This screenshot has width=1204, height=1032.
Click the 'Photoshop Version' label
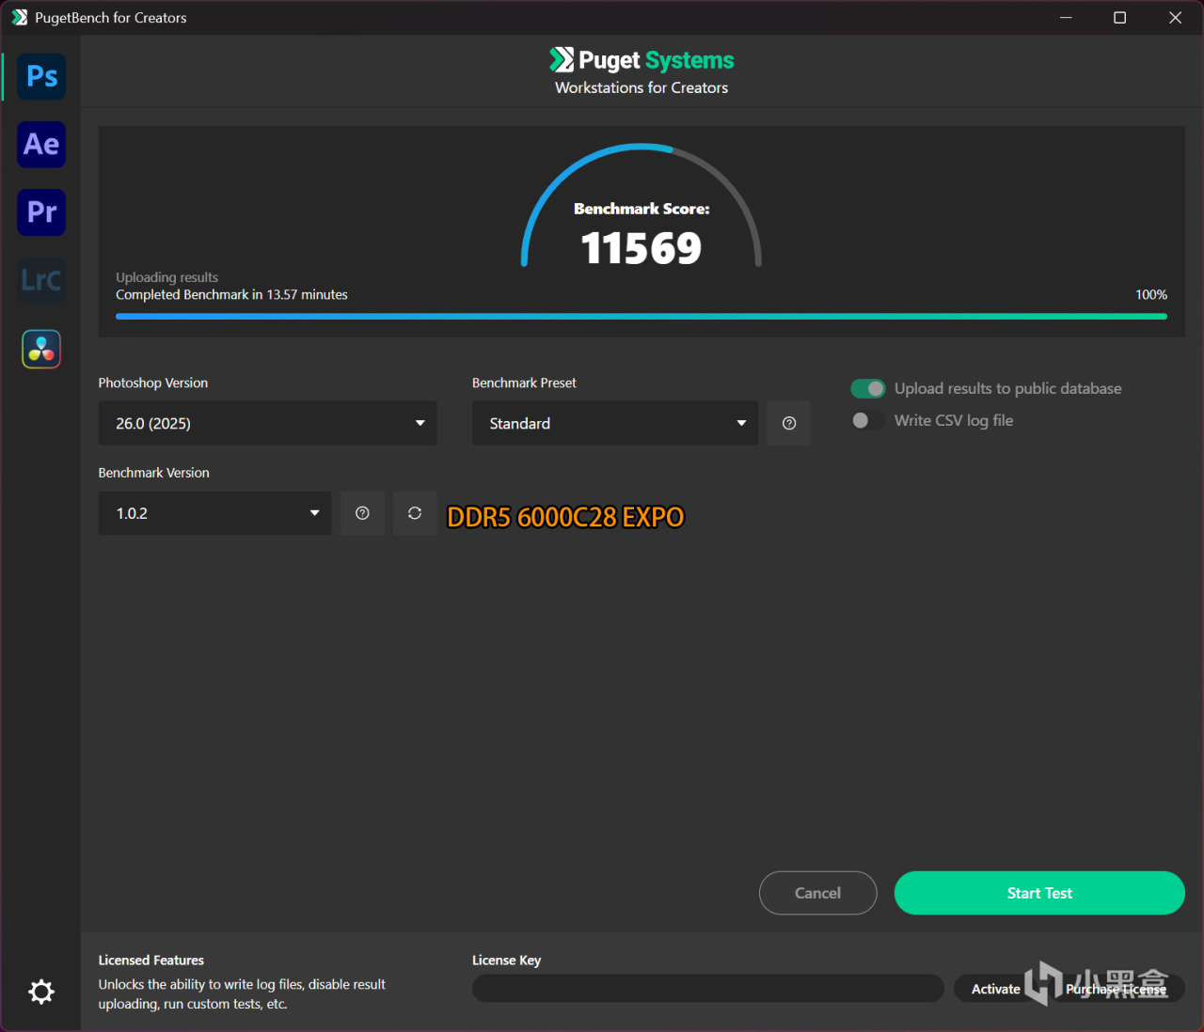[153, 383]
